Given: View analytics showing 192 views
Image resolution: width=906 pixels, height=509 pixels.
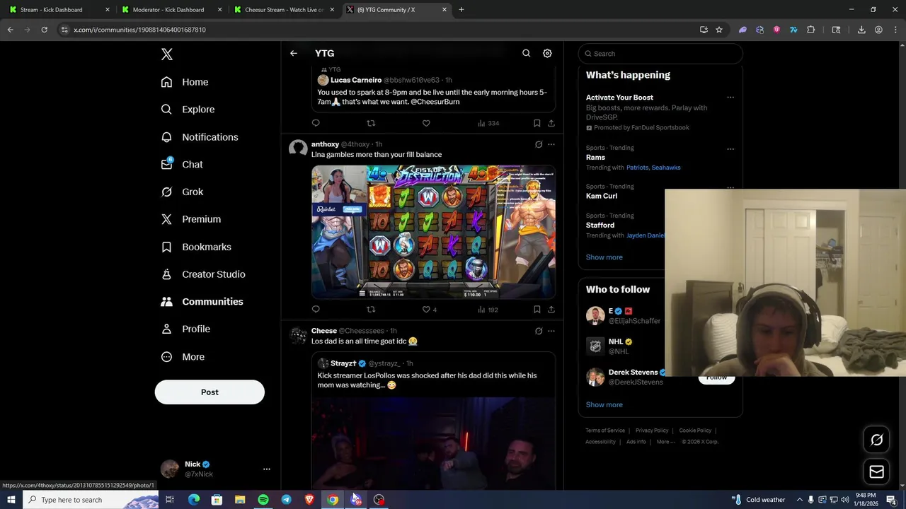Looking at the screenshot, I should pos(488,310).
